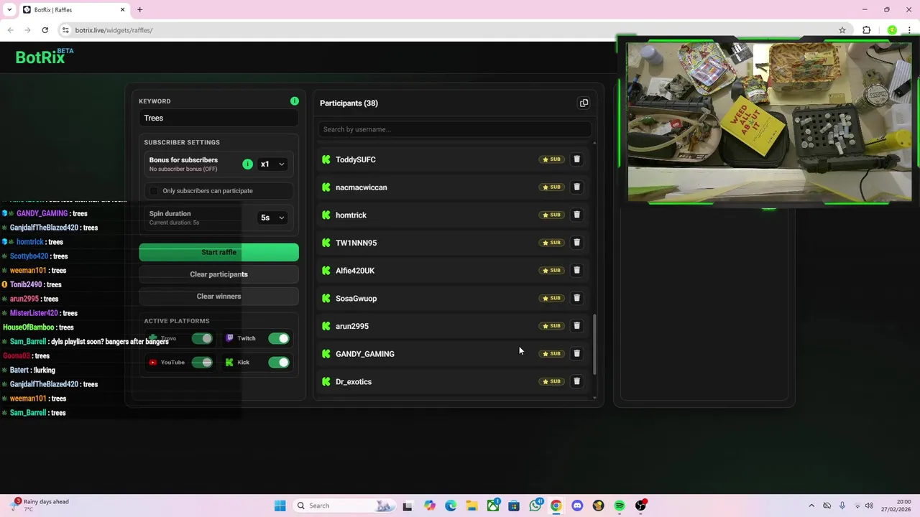The height and width of the screenshot is (517, 920).
Task: Select participant name GANDY_GAMING
Action: [365, 354]
